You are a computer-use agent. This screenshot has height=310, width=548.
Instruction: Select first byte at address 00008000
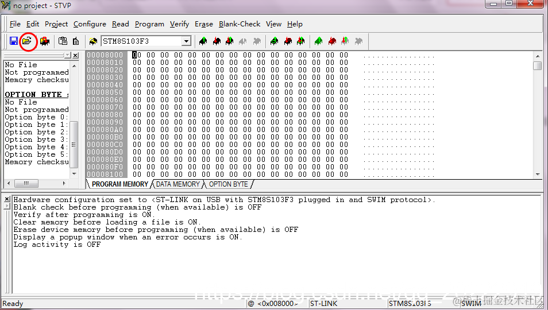tap(137, 55)
